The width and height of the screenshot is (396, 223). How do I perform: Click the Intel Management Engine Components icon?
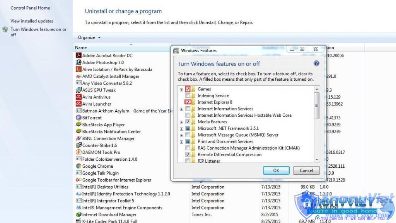pyautogui.click(x=79, y=208)
